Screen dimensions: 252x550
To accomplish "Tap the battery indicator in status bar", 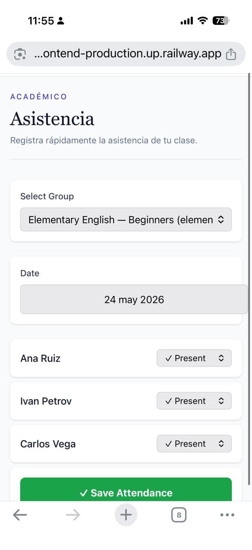I will [221, 21].
